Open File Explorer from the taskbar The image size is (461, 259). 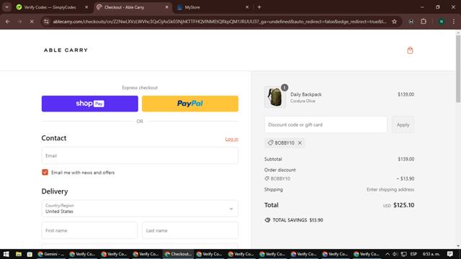[19, 254]
